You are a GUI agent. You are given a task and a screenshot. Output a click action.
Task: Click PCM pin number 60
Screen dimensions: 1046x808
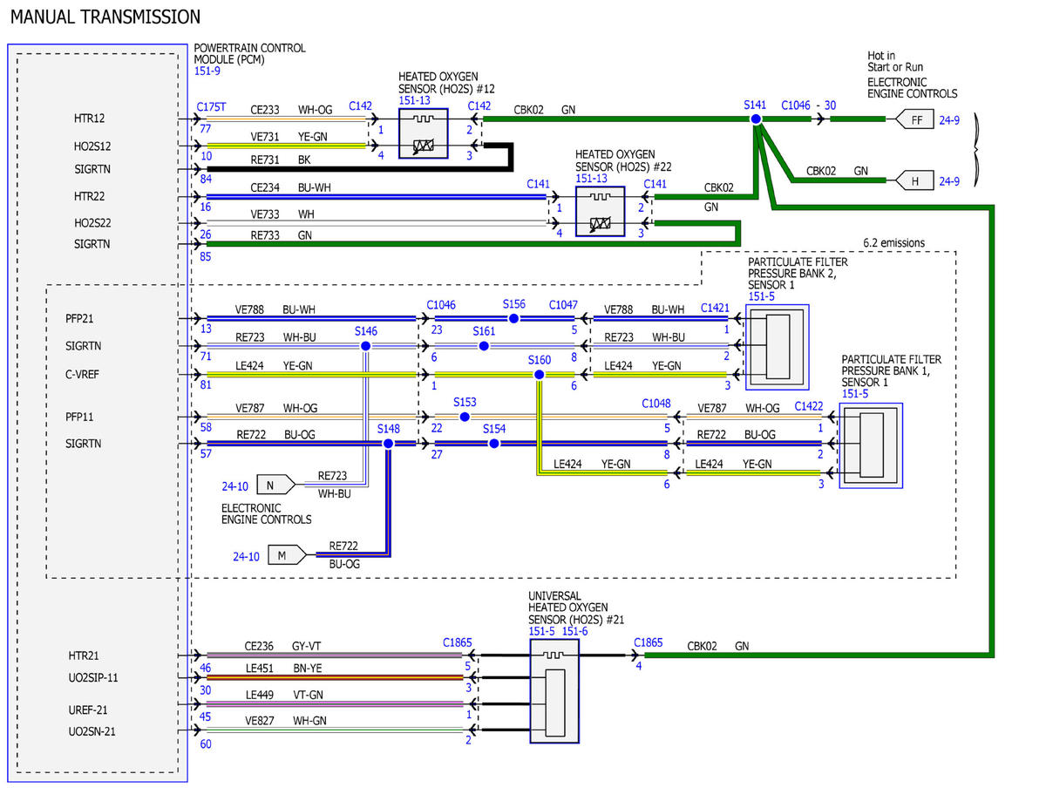click(207, 744)
